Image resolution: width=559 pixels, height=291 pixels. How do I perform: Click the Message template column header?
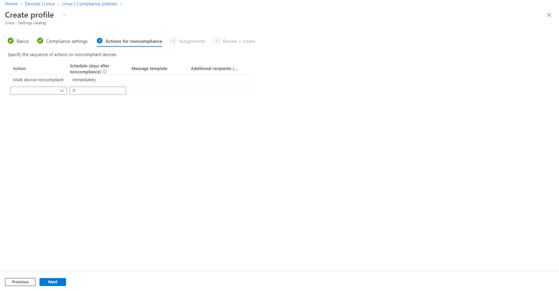149,69
